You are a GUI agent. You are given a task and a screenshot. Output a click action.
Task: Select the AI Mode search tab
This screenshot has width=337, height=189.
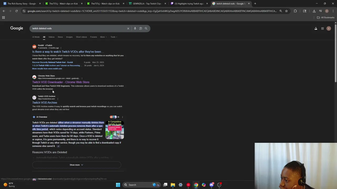coord(36,37)
